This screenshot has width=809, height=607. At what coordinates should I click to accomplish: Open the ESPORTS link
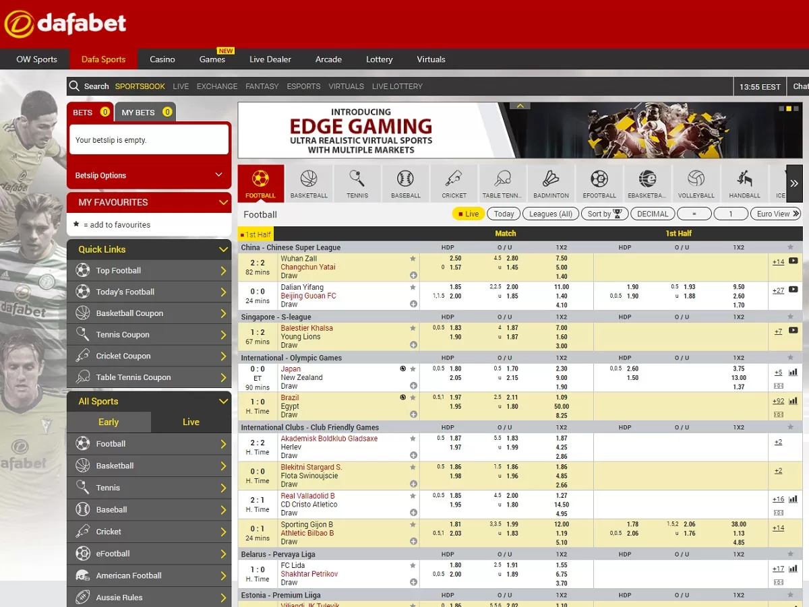303,86
